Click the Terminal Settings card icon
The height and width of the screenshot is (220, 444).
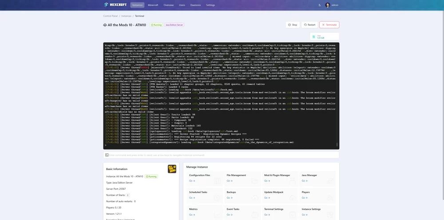pos(292,215)
